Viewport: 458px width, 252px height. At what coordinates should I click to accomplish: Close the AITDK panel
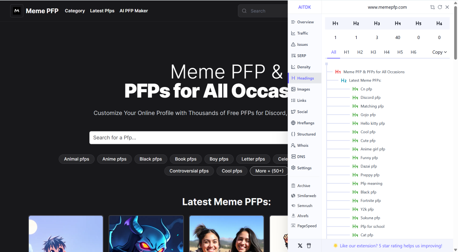click(x=447, y=7)
